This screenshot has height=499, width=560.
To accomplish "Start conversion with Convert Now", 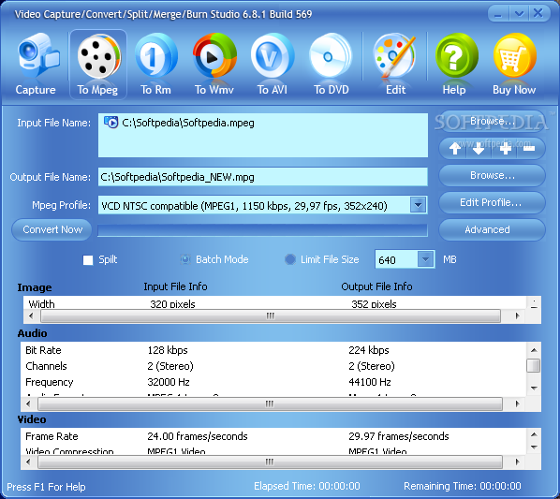I will (52, 229).
